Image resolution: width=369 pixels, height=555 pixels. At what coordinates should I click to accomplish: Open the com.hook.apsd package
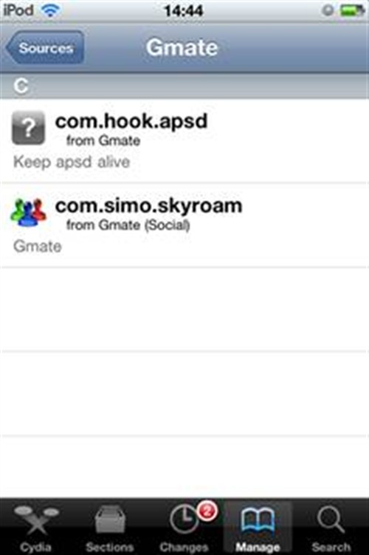(x=184, y=141)
